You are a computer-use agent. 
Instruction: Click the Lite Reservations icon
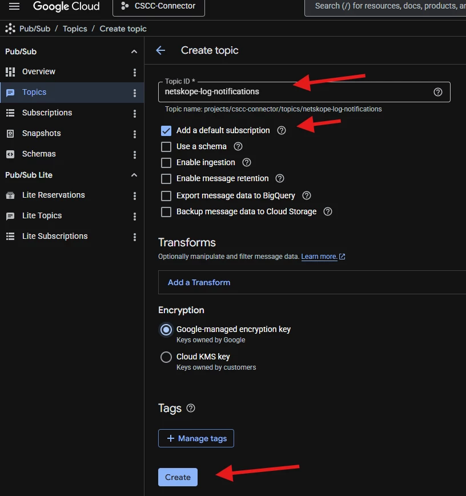(10, 195)
